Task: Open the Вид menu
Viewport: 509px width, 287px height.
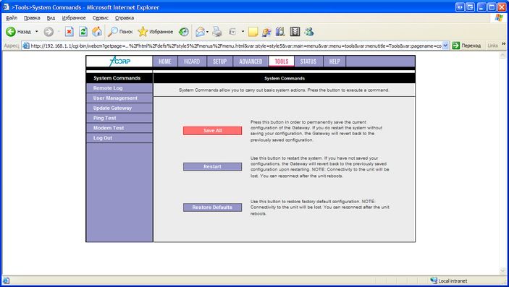Action: click(x=51, y=18)
